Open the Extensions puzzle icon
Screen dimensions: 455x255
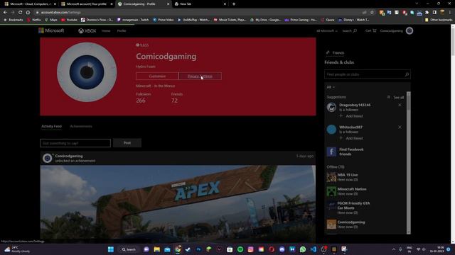[427, 13]
